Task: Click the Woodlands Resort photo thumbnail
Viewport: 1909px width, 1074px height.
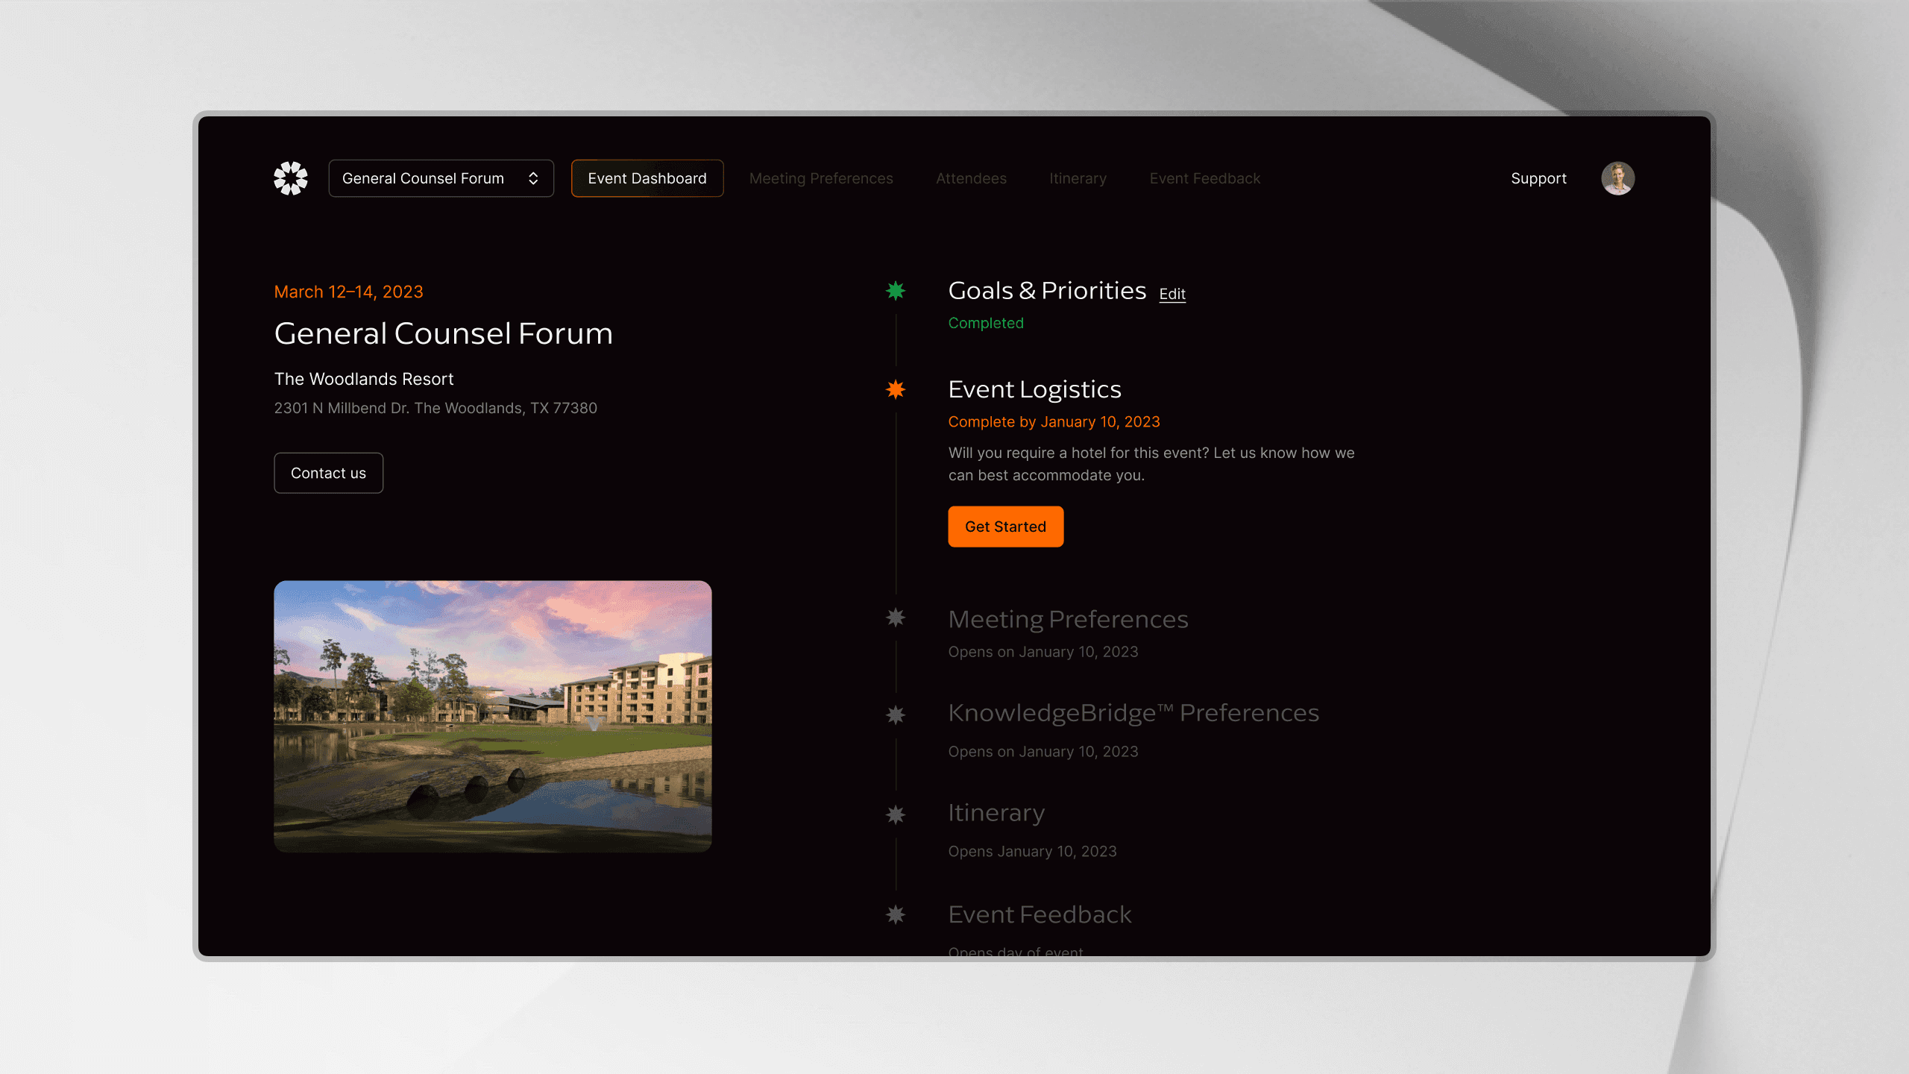Action: click(x=493, y=716)
